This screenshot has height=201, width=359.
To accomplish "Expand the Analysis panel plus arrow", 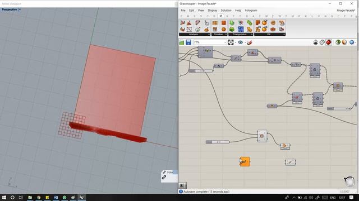I will coord(209,35).
